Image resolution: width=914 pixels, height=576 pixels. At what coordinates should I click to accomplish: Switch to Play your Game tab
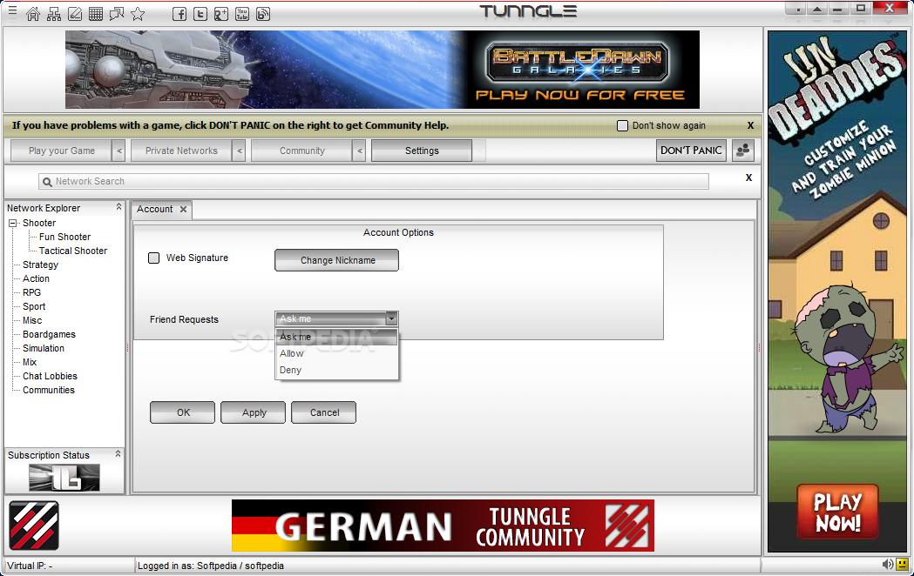point(61,151)
